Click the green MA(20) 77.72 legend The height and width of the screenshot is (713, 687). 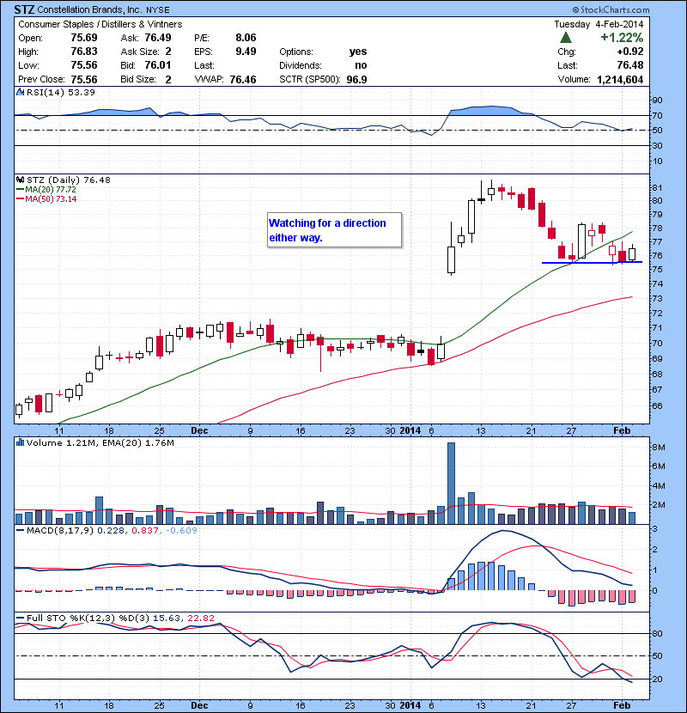(46, 190)
